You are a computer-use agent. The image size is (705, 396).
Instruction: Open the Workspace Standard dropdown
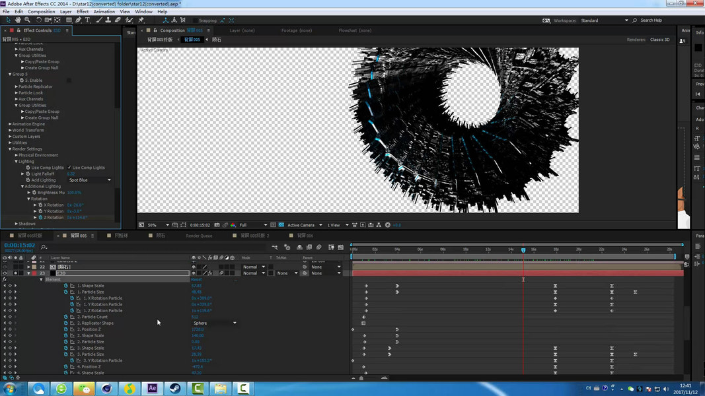[x=604, y=20]
